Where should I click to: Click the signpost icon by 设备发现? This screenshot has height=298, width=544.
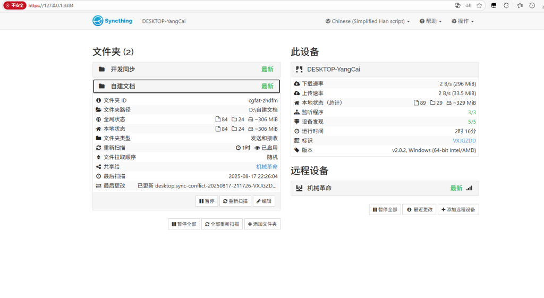[296, 122]
